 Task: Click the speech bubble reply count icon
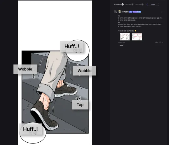[x=156, y=42]
